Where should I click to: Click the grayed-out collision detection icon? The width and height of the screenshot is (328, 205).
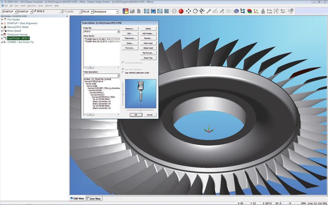(x=283, y=11)
